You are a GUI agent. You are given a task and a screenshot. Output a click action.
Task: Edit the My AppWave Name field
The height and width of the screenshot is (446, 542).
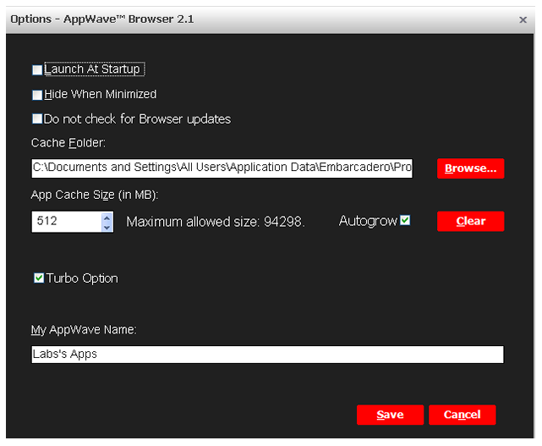tap(267, 355)
